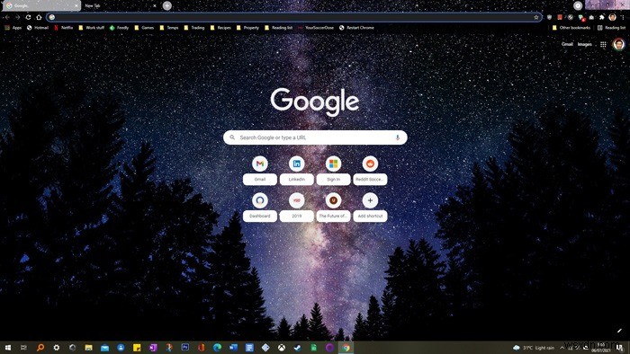630x354 pixels.
Task: Open the Gmail shortcut tile
Action: pyautogui.click(x=260, y=171)
